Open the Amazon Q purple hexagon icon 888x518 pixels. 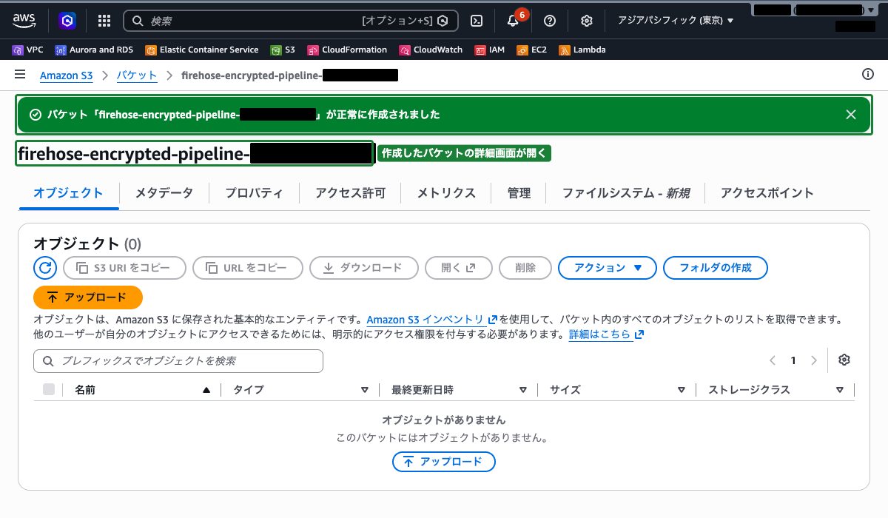coord(67,21)
